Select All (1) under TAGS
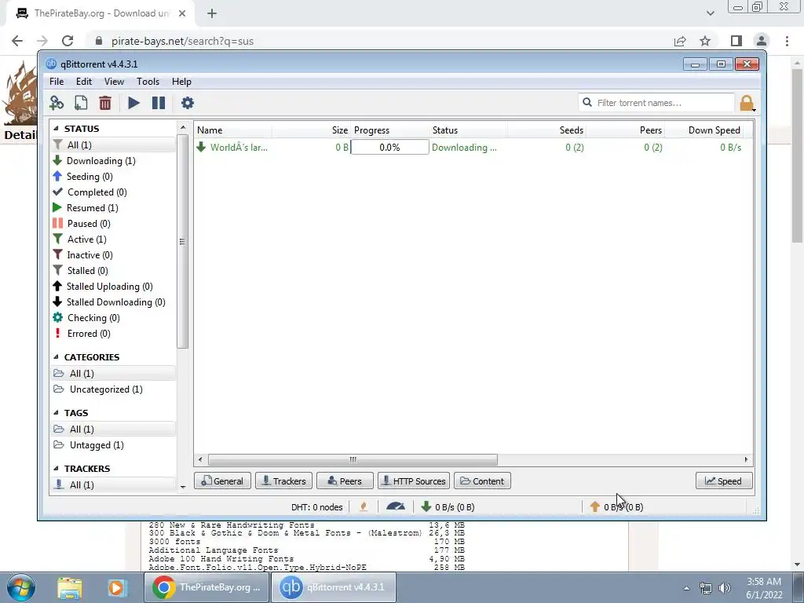This screenshot has width=804, height=603. (113, 429)
